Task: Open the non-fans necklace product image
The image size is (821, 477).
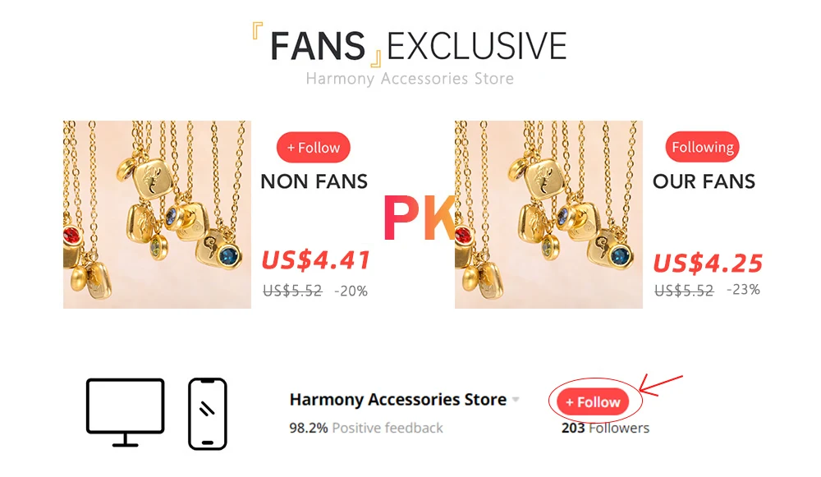Action: 157,214
